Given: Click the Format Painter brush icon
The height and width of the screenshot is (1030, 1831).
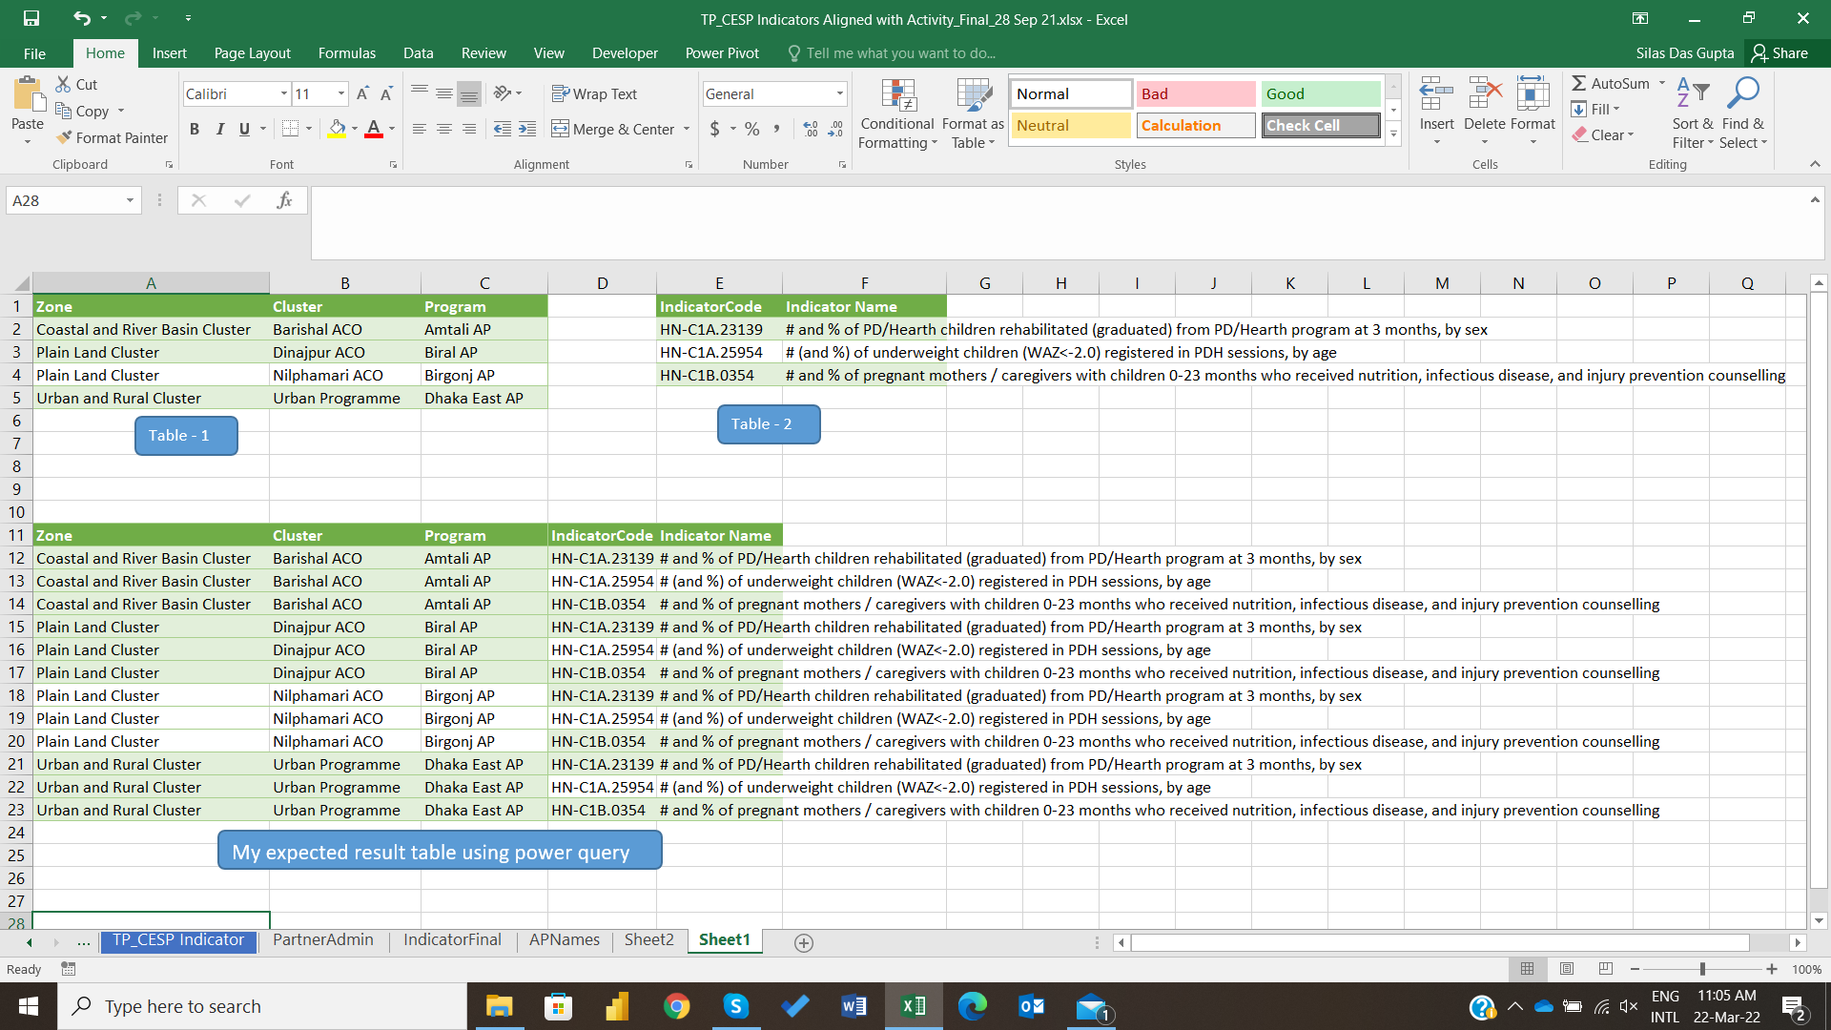Looking at the screenshot, I should (x=64, y=137).
